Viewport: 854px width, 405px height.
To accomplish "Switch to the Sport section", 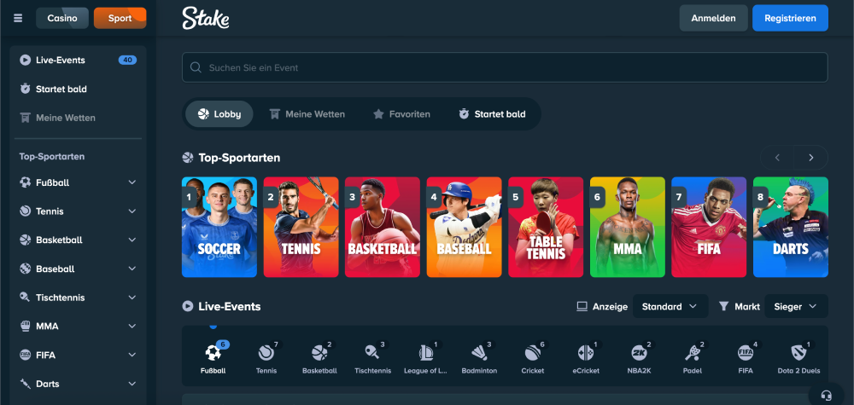I will 120,18.
